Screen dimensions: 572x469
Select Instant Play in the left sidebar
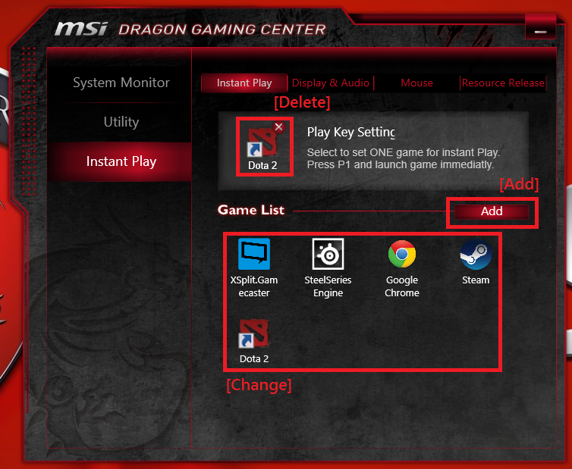tap(121, 161)
